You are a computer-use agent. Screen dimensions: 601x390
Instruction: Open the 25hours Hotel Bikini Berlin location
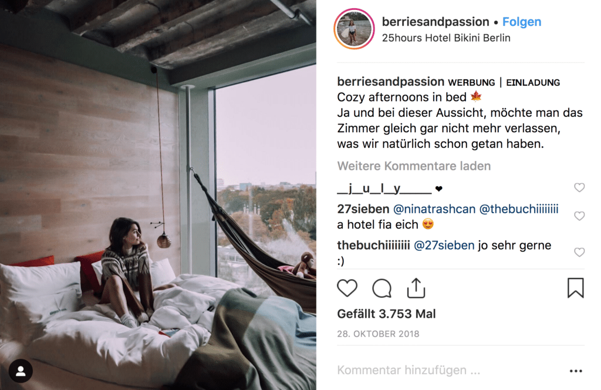446,38
